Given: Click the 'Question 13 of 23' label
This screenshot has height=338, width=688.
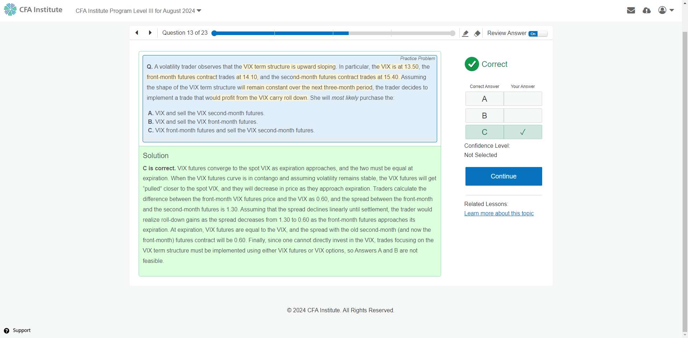Looking at the screenshot, I should (185, 33).
